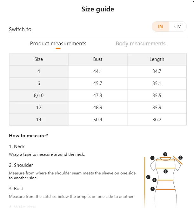Screen dimensions: 194x209
Task: Click the Bust column header
Action: click(98, 59)
